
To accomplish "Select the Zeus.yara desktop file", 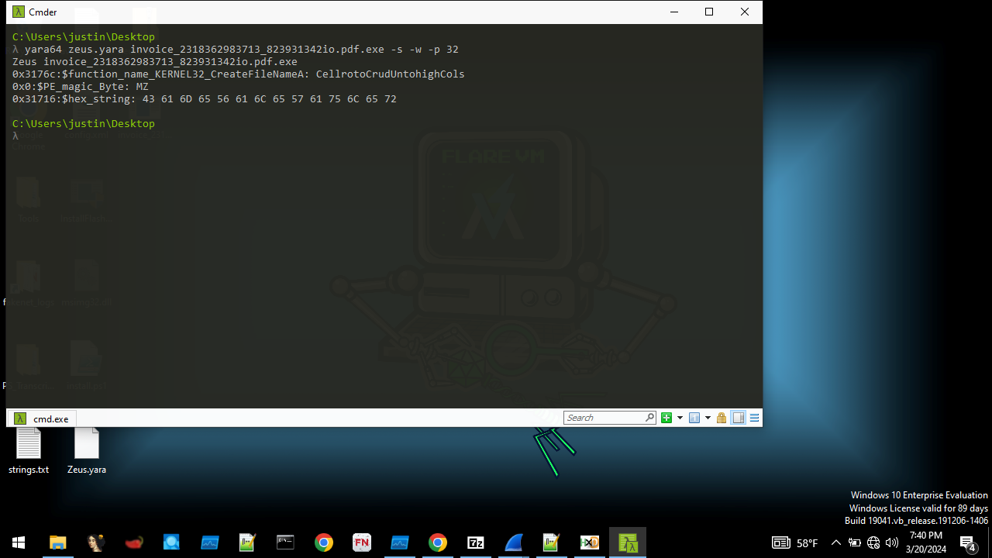I will 87,449.
